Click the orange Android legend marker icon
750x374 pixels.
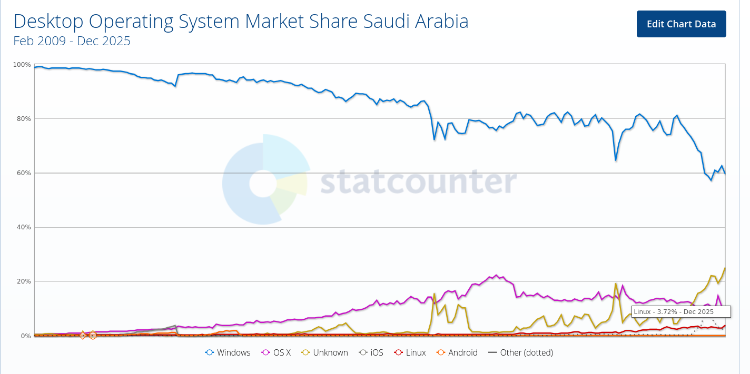click(x=441, y=353)
